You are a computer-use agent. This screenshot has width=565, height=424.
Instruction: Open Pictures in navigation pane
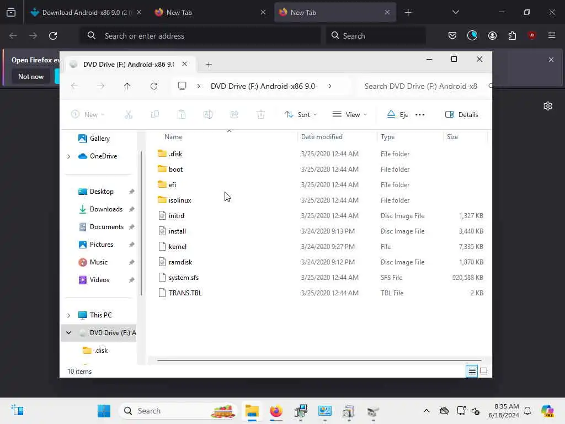click(102, 245)
